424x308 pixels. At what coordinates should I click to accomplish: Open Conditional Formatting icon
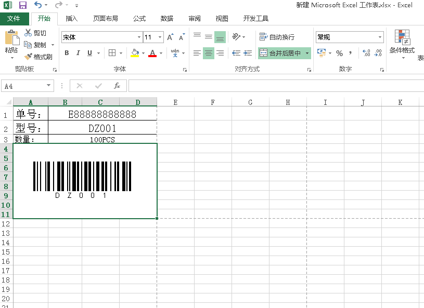(x=402, y=37)
